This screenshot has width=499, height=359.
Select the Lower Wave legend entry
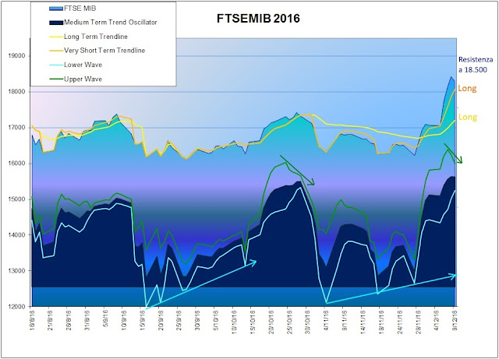pyautogui.click(x=76, y=65)
